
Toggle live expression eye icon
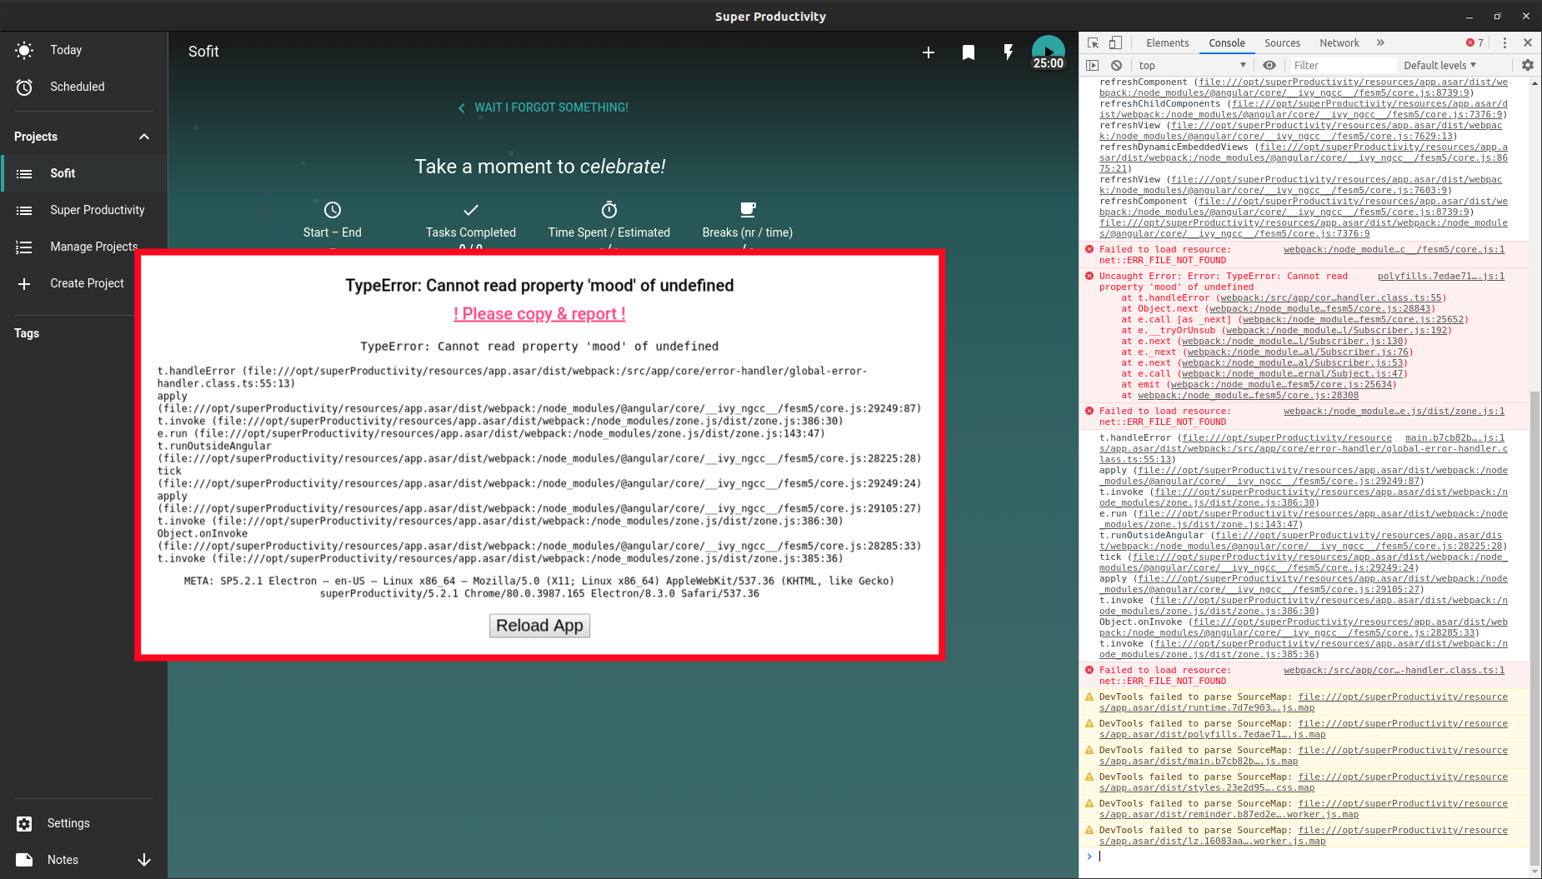(x=1269, y=65)
